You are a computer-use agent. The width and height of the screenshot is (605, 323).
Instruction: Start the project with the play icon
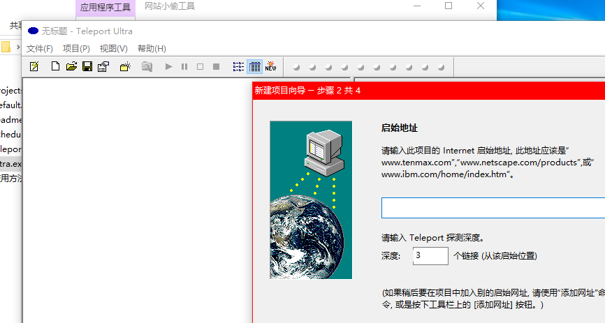pos(168,67)
